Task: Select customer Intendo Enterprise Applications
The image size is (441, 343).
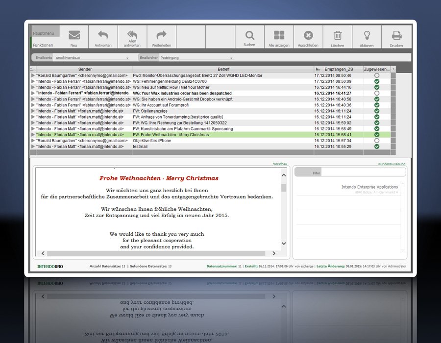Action: pyautogui.click(x=369, y=187)
